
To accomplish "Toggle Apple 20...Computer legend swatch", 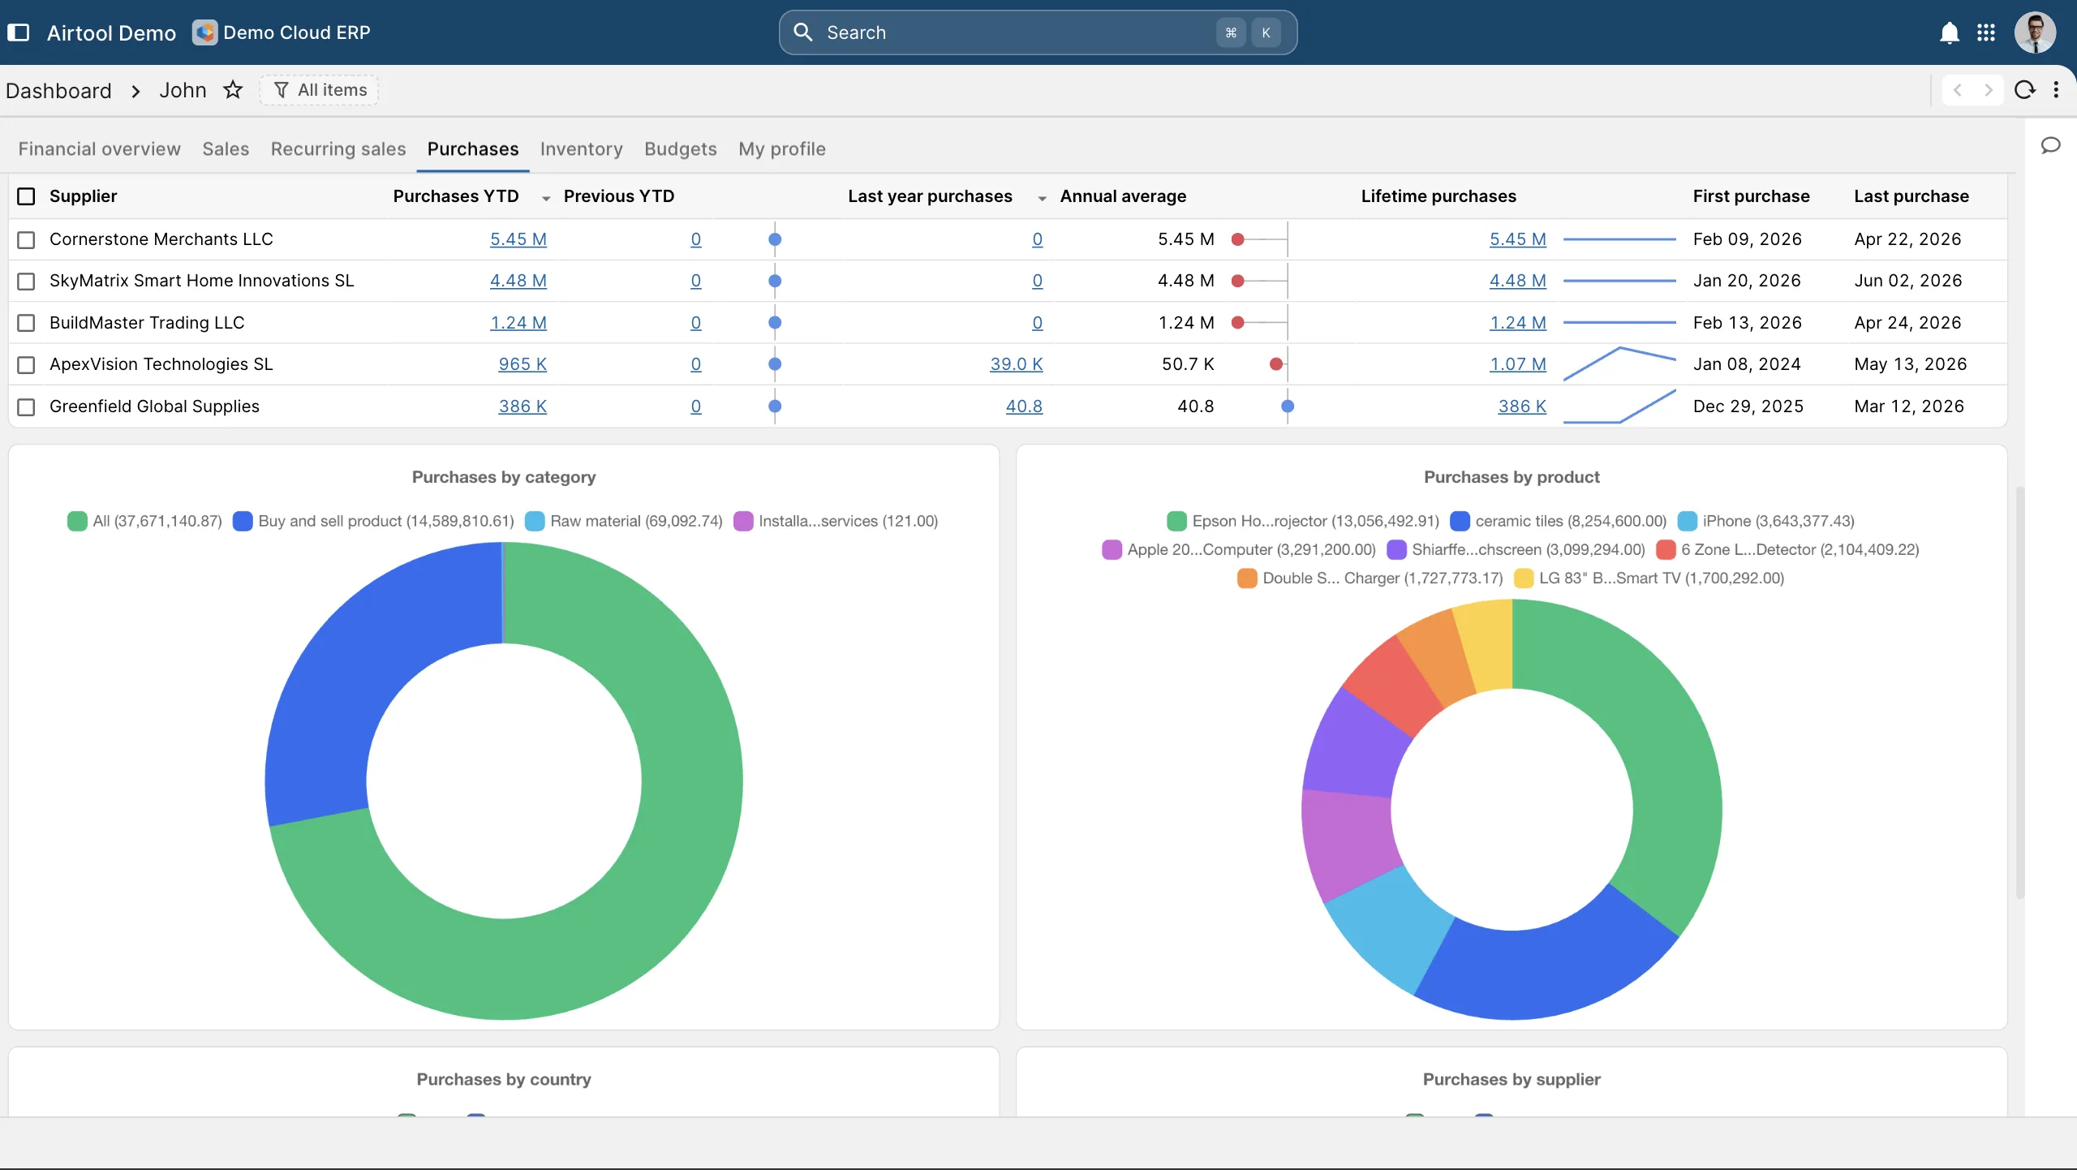I will (x=1112, y=549).
